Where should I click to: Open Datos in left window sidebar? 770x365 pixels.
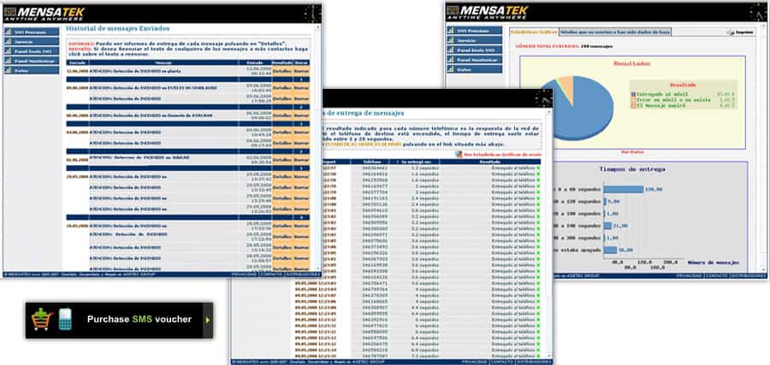pyautogui.click(x=32, y=70)
